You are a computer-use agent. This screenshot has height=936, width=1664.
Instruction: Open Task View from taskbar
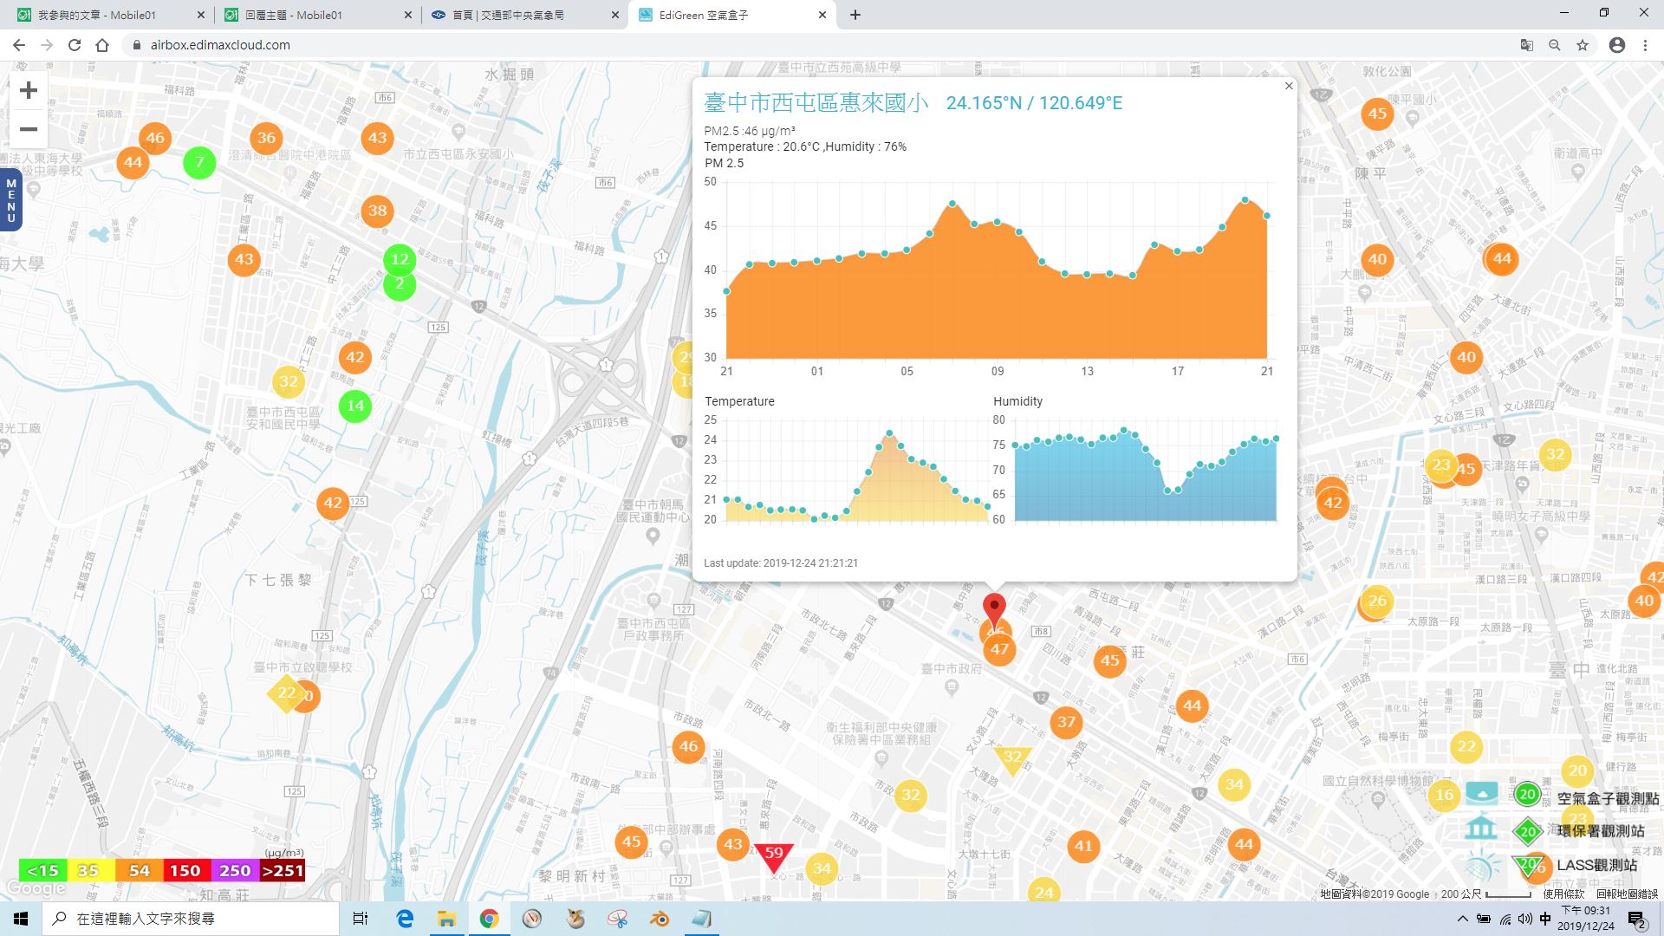pos(361,919)
